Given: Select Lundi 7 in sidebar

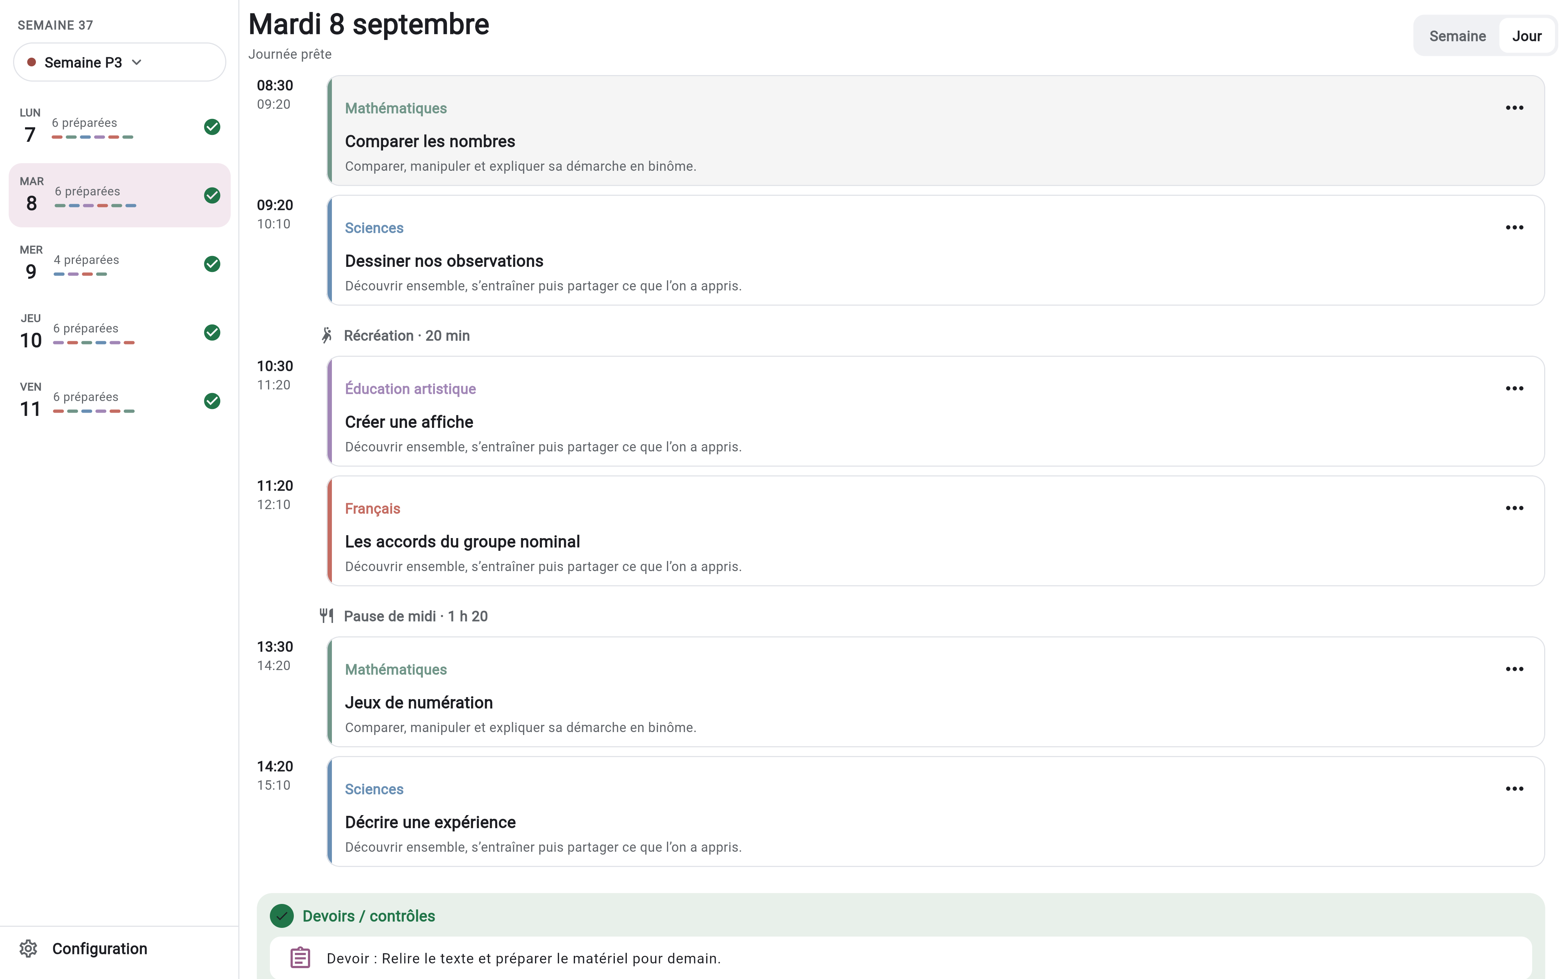Looking at the screenshot, I should tap(120, 126).
